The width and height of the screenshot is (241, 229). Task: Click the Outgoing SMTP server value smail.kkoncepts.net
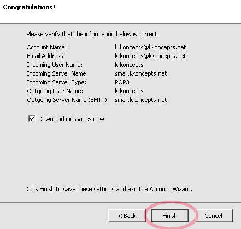tap(140, 100)
